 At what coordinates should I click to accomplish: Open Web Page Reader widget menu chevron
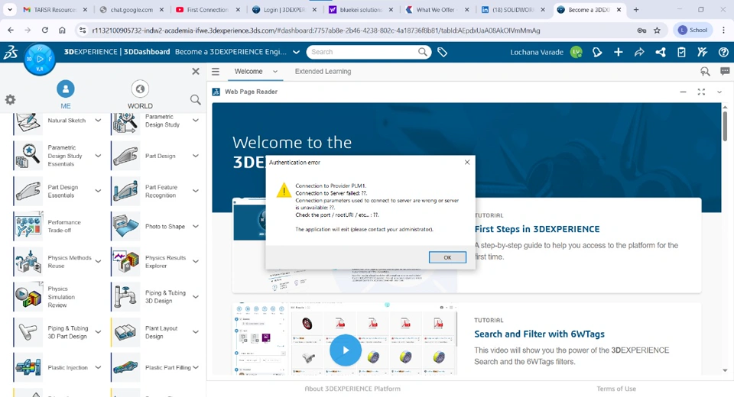pos(719,92)
